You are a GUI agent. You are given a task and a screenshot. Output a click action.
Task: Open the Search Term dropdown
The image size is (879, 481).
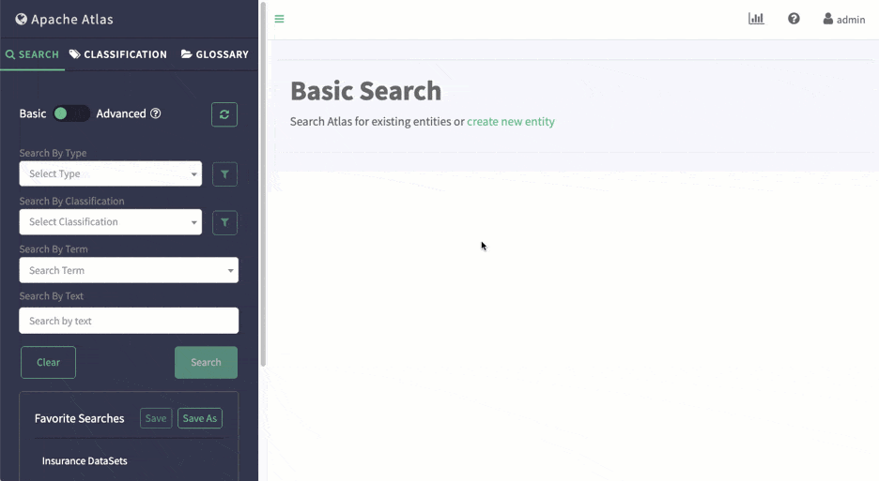point(129,270)
